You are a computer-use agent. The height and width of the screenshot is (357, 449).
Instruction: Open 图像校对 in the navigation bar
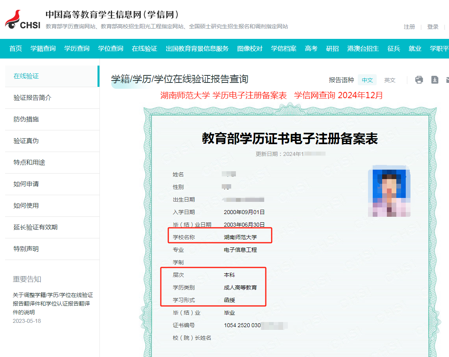click(250, 49)
